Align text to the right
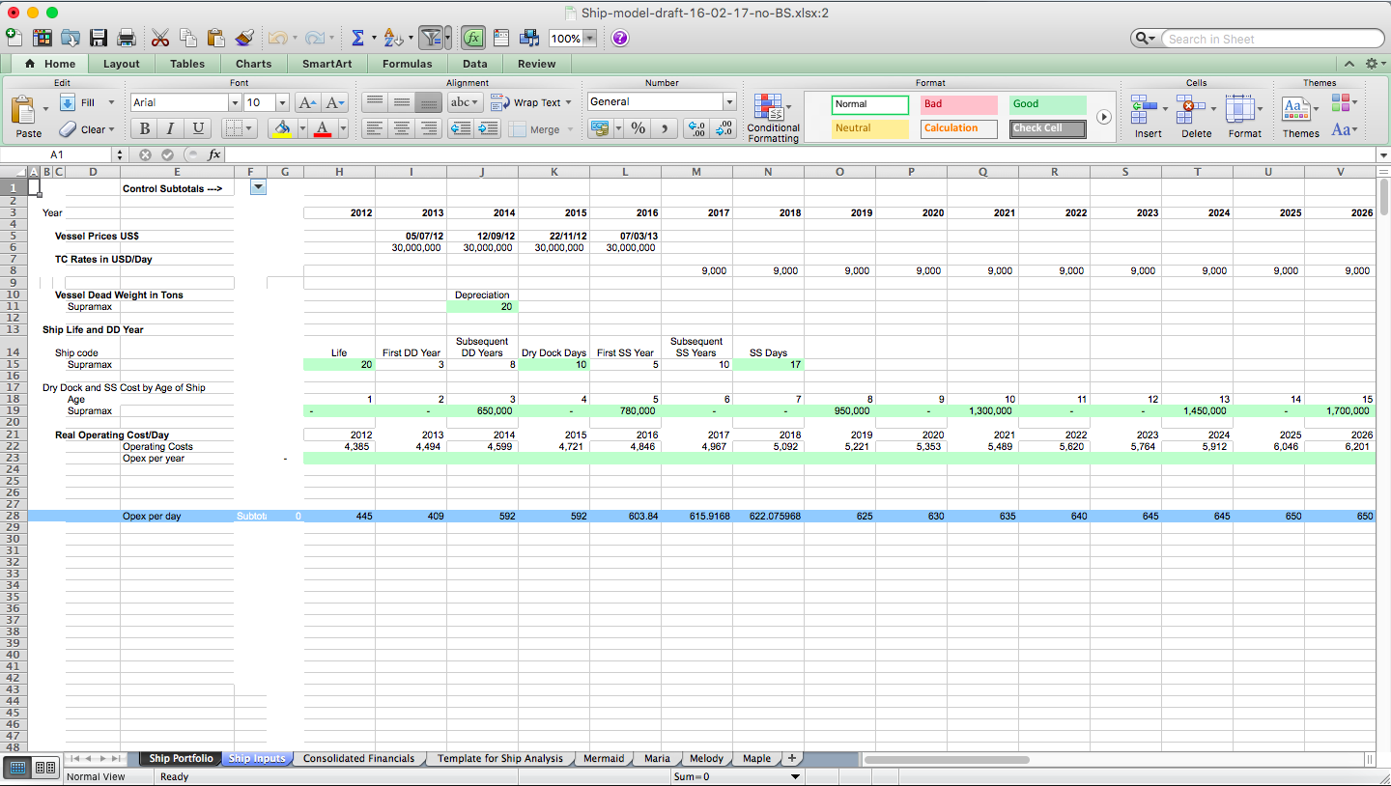Screen dimensions: 1391x786 [x=429, y=128]
